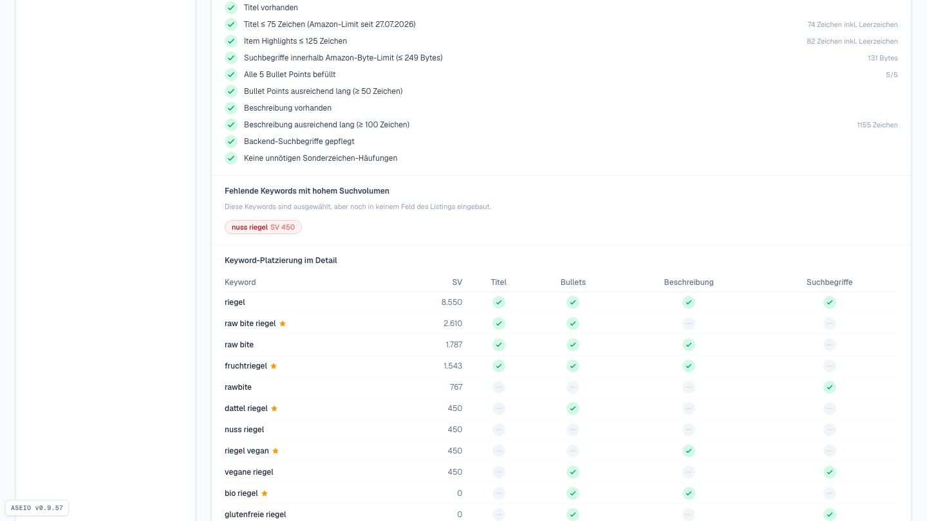Screen dimensions: 927x521
Task: Click the 2.610 search volume value
Action: point(453,324)
